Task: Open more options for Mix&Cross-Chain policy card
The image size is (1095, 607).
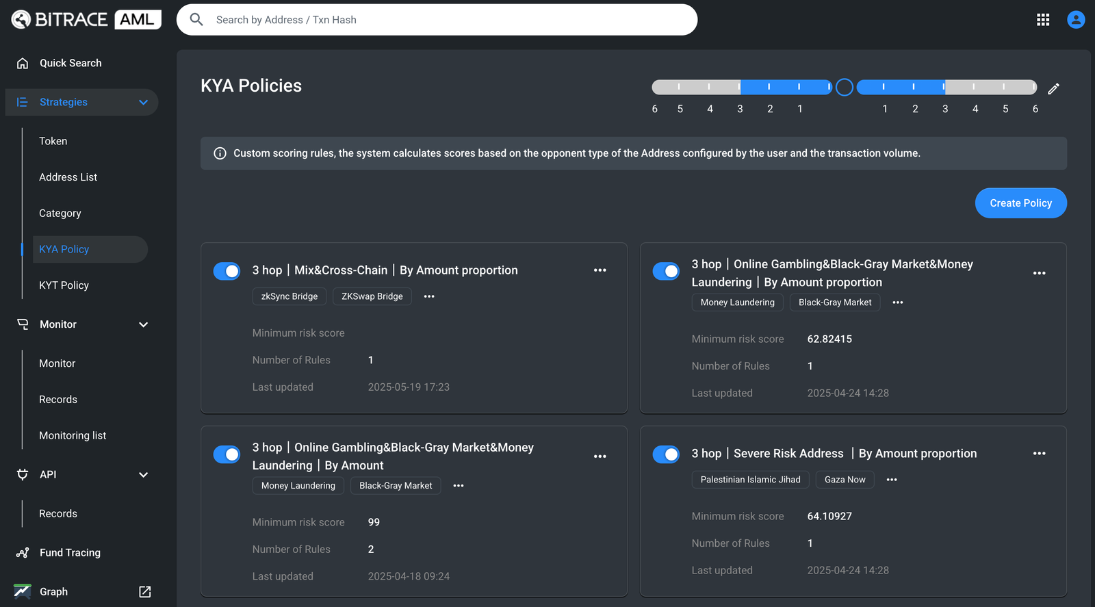Action: pos(600,270)
